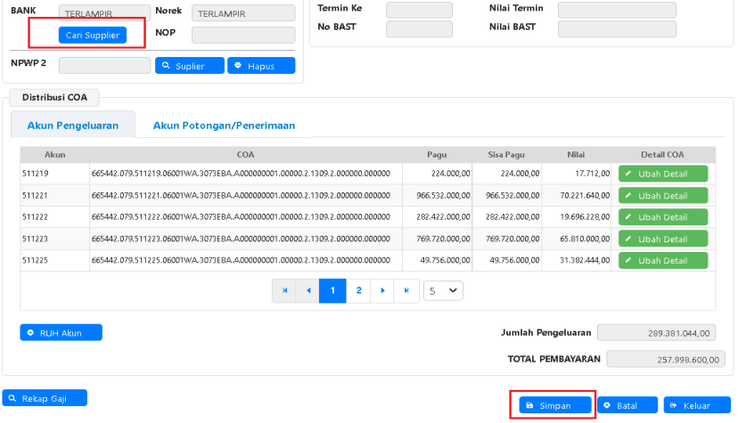746x423 pixels.
Task: Open rows-per-page dropdown showing 5
Action: [443, 290]
